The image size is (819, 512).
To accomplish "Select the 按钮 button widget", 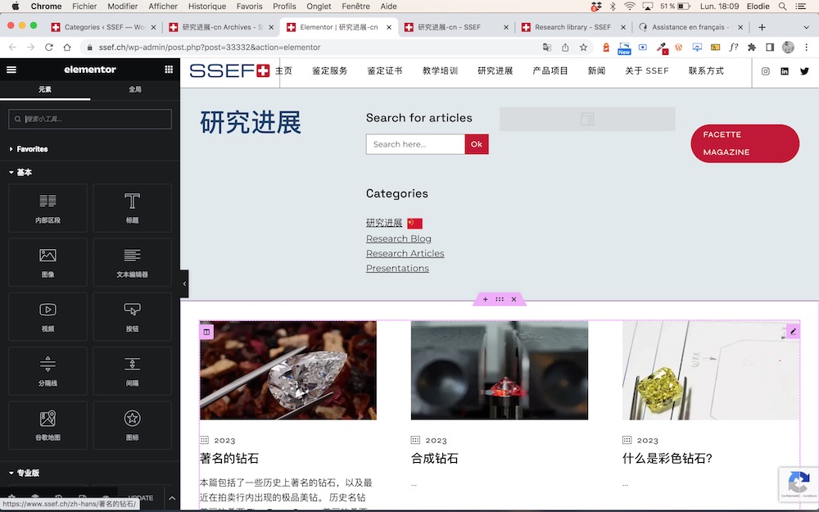I will click(132, 316).
